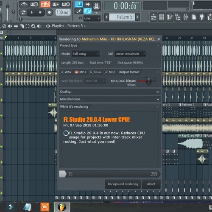
Task: Add new pattern with plus button
Action: tap(137, 17)
